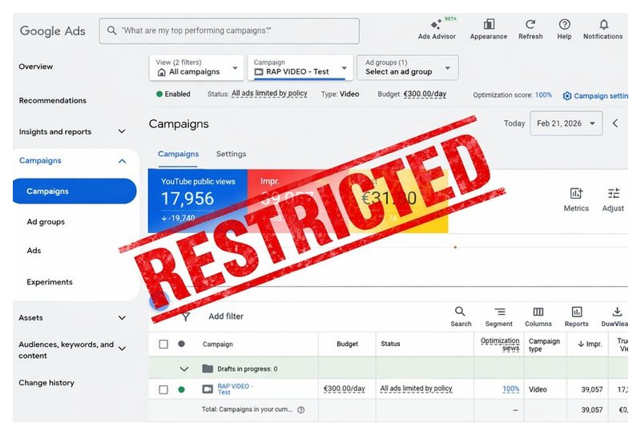Click the Optimization score column header
The width and height of the screenshot is (641, 435).
coord(500,344)
